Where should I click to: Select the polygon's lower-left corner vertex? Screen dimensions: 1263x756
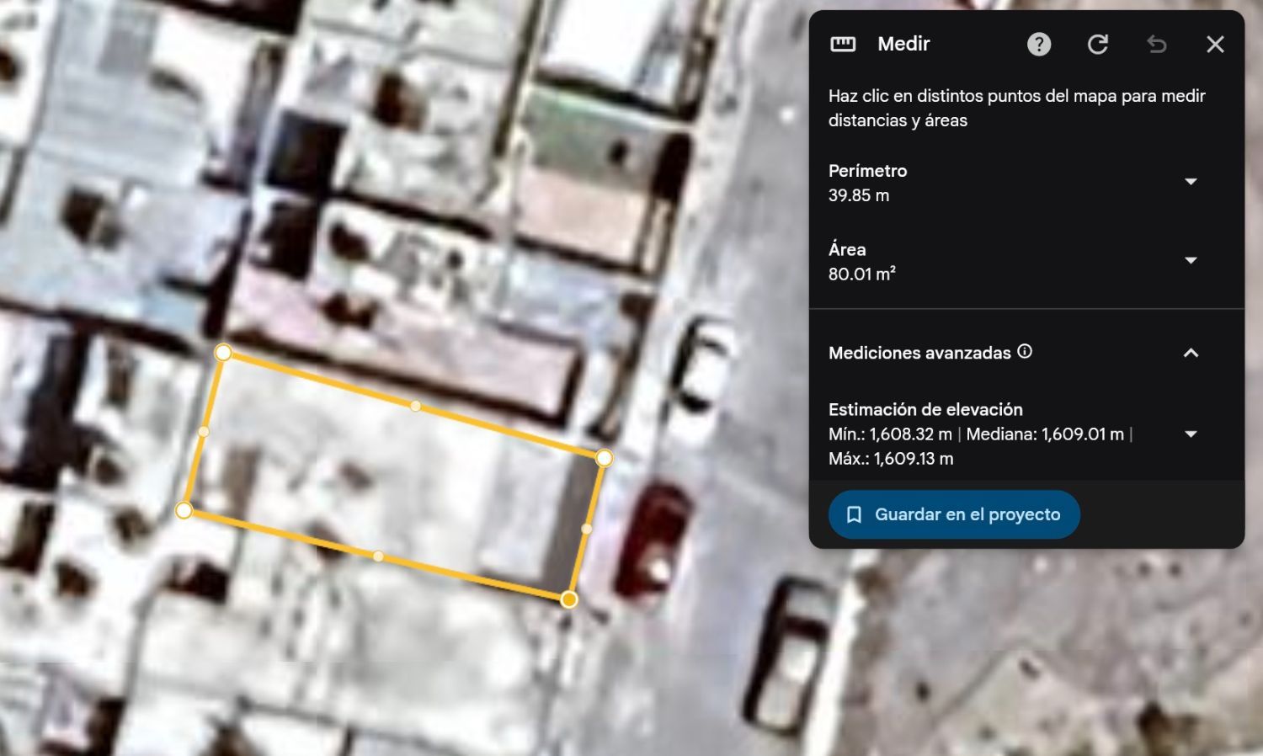click(x=184, y=510)
